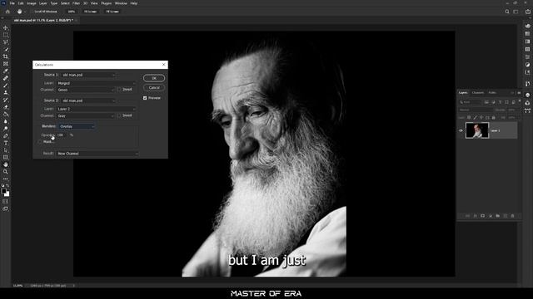Select the Lasso tool
The width and height of the screenshot is (533, 299).
click(6, 42)
